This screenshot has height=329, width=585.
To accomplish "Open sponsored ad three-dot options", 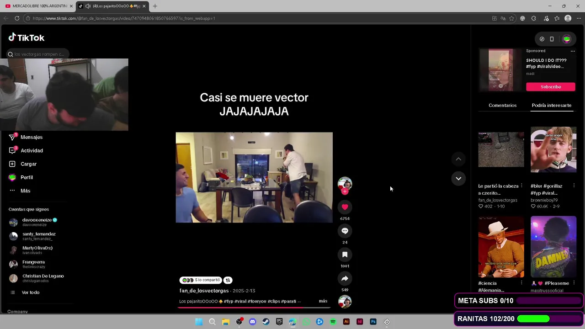I will point(573,51).
